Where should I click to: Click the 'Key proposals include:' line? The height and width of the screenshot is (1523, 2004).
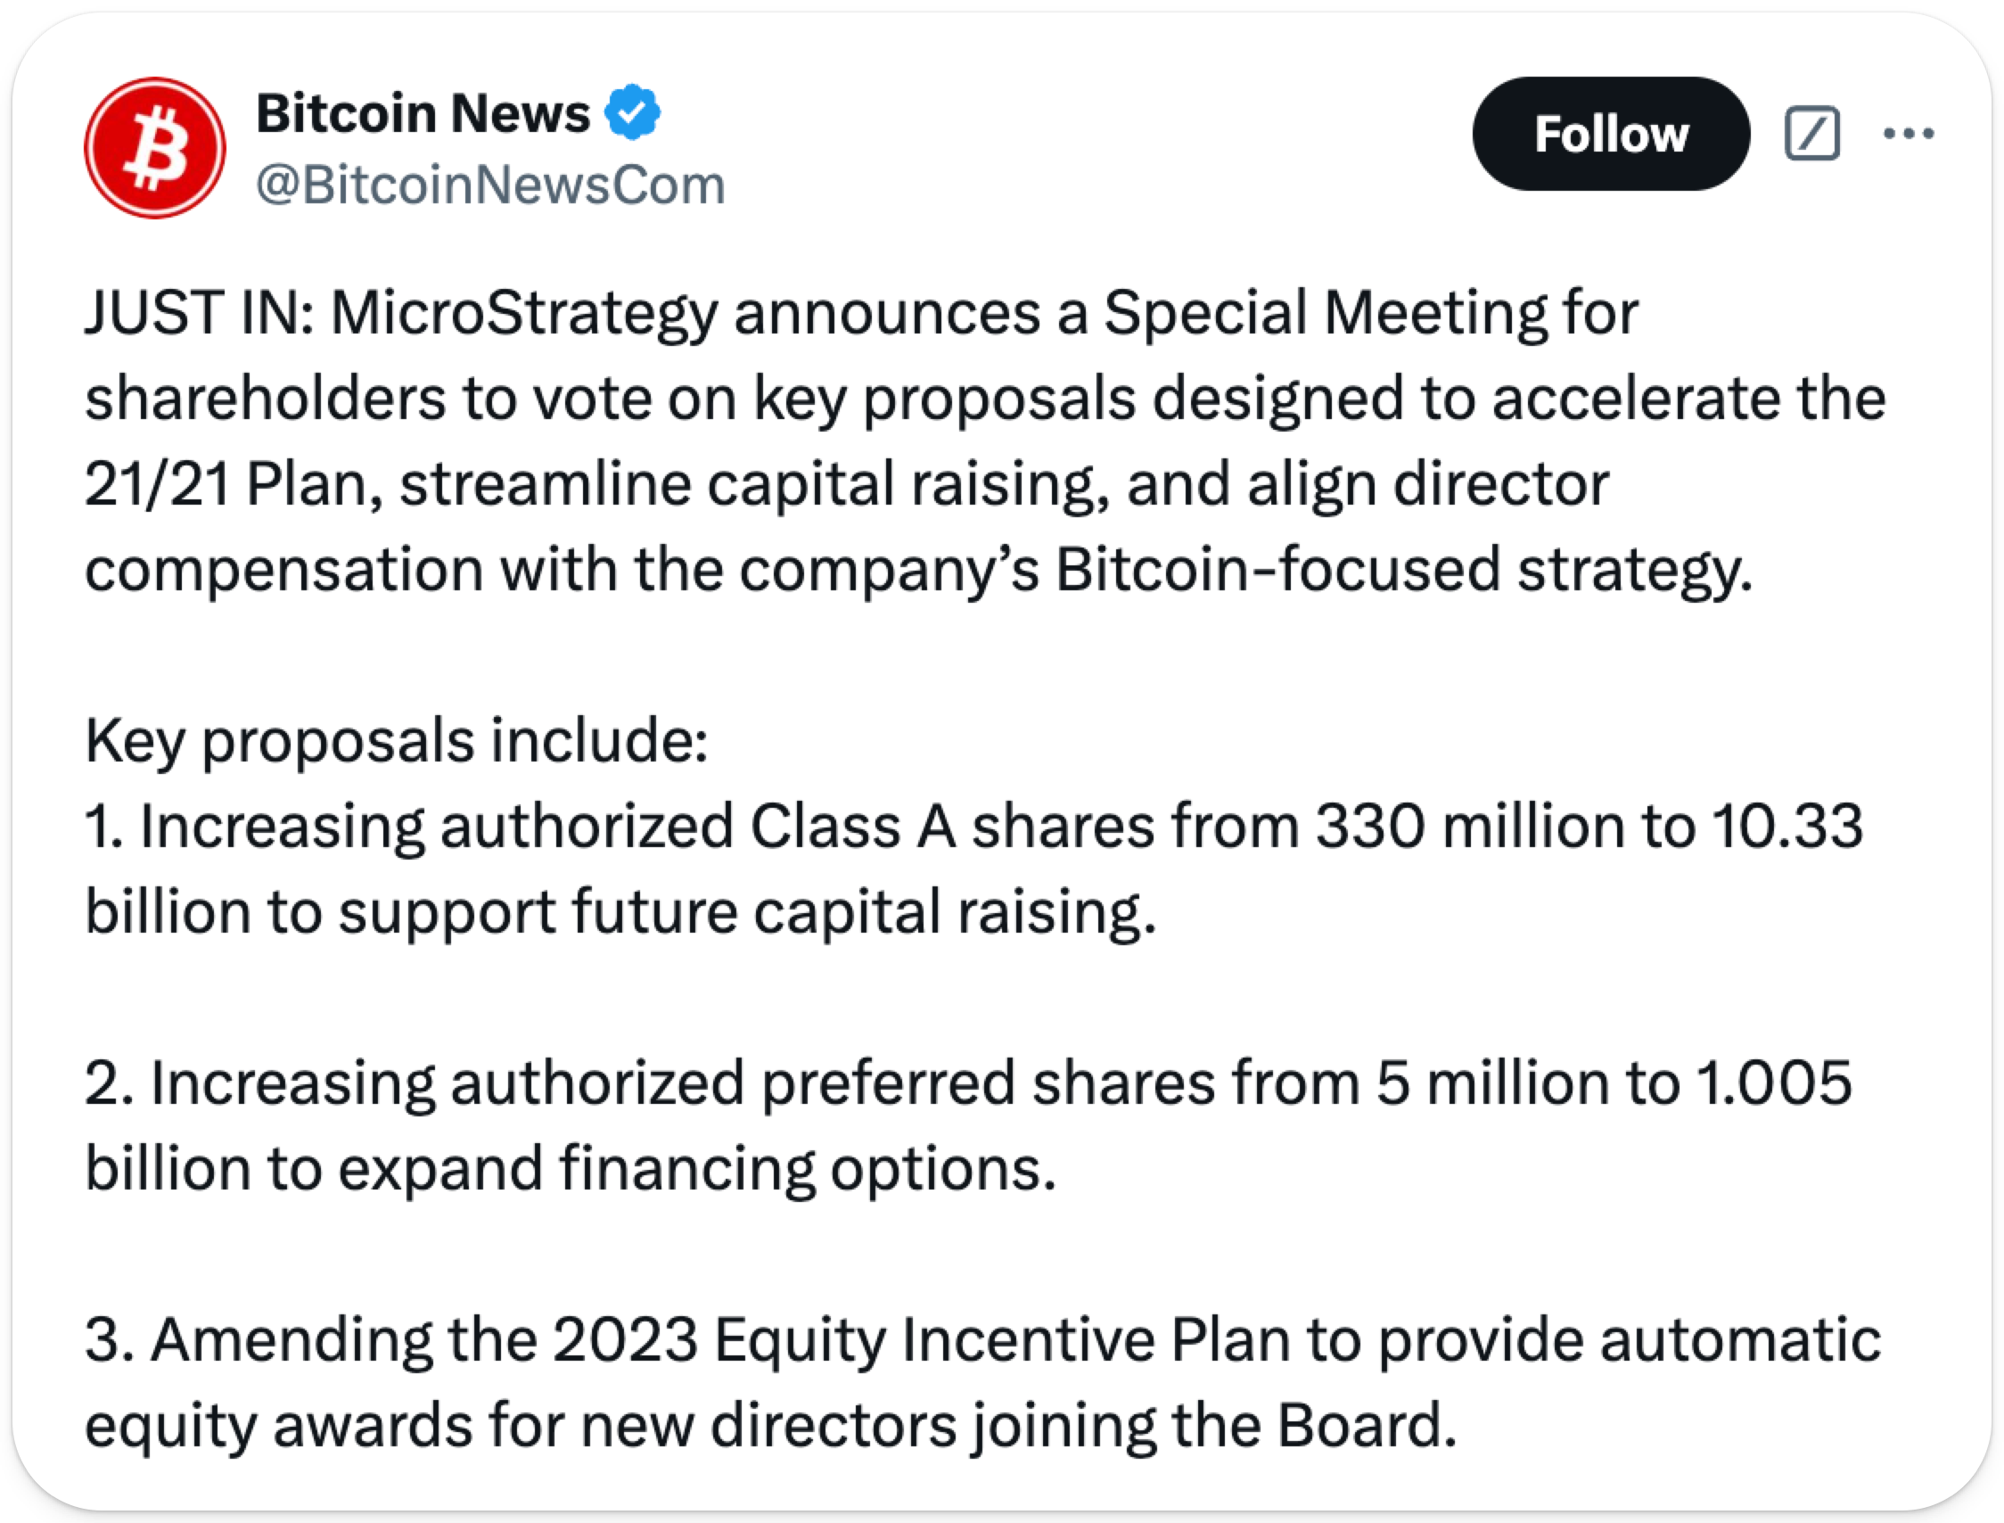(396, 741)
